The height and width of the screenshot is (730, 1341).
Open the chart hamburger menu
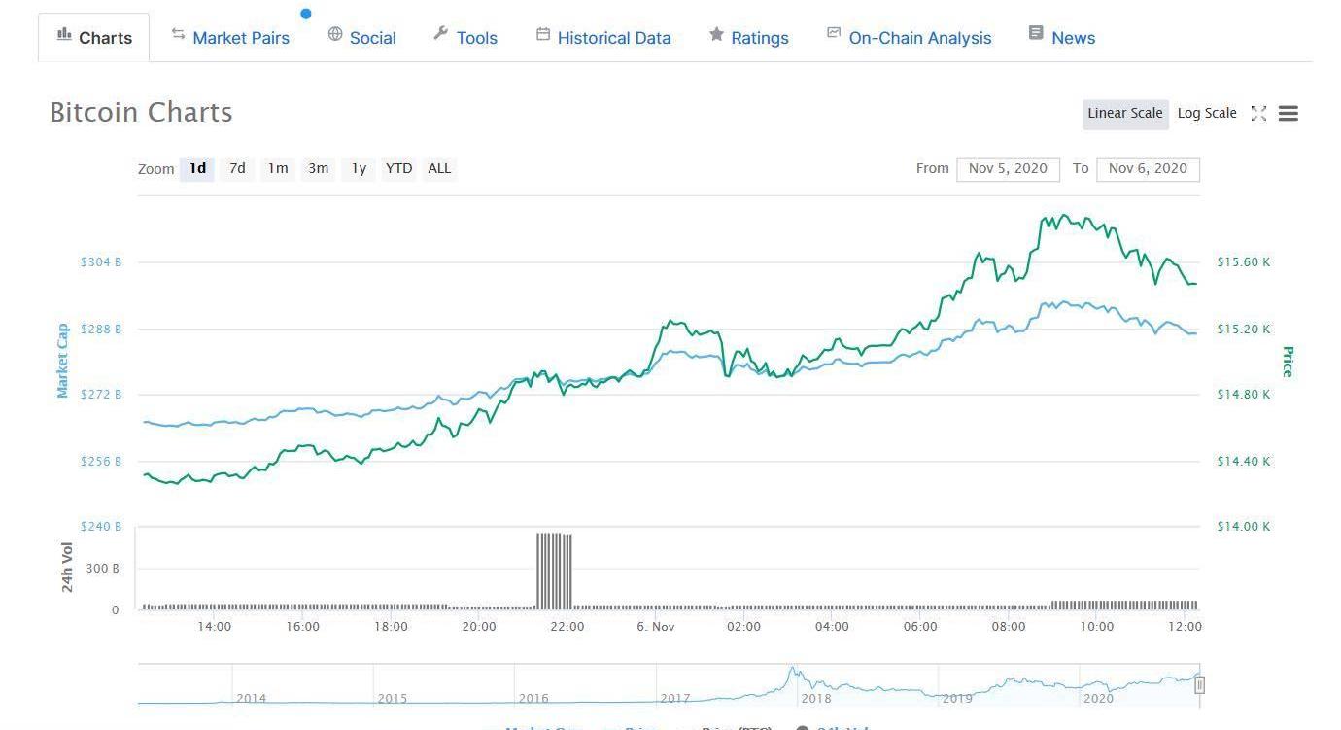[x=1288, y=114]
